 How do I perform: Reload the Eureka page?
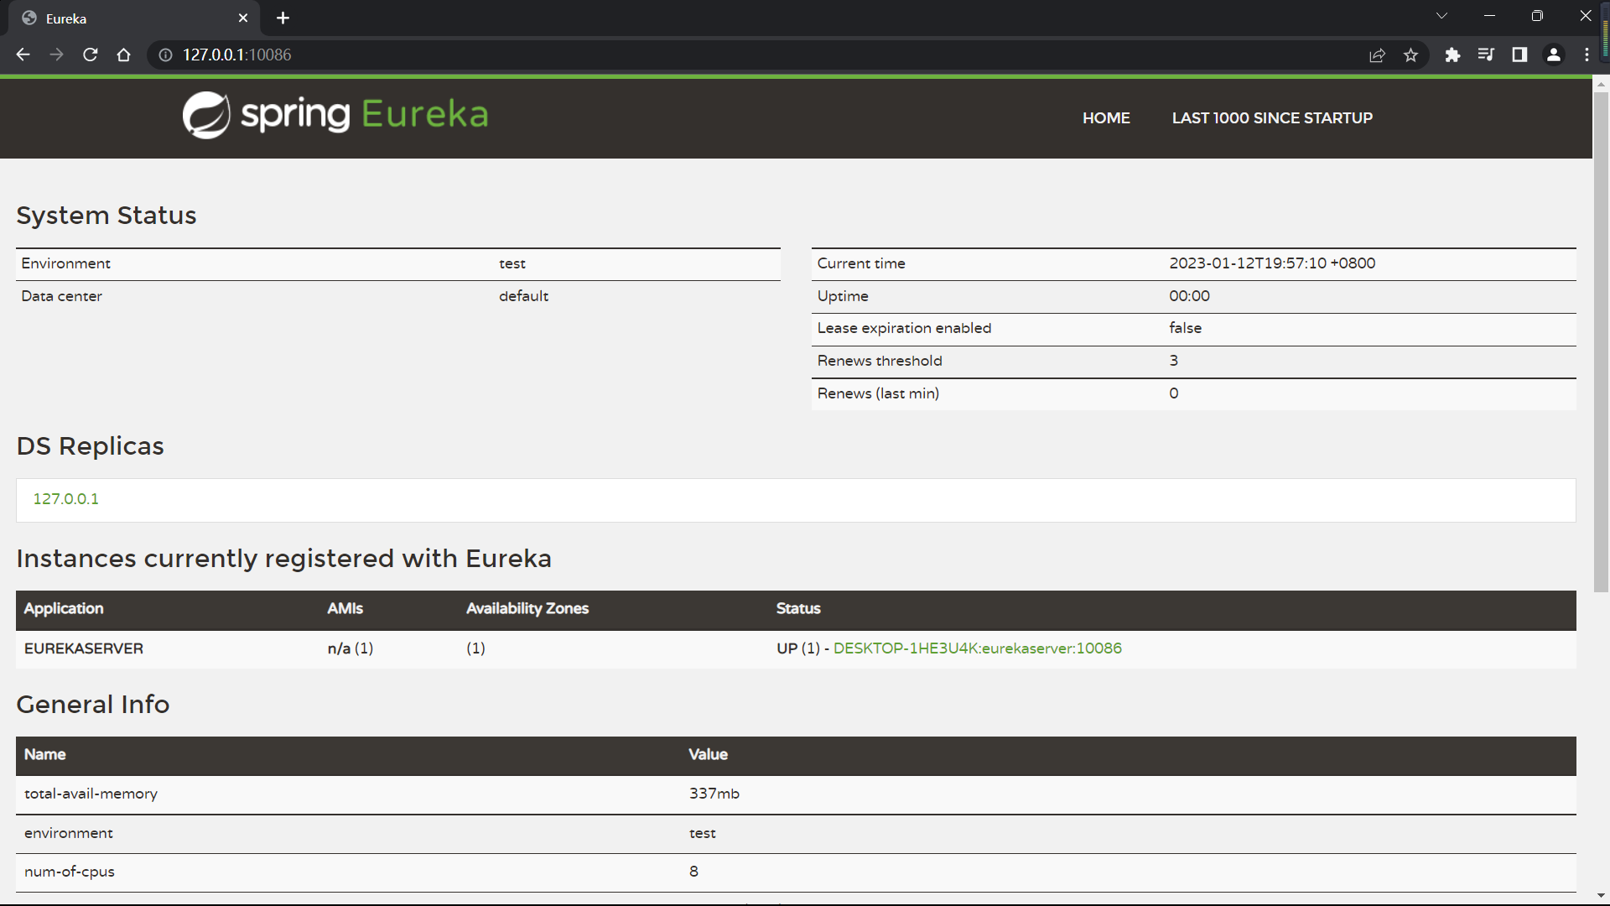(91, 55)
